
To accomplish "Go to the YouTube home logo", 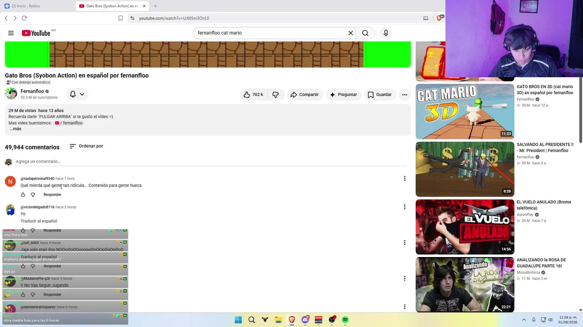I will pyautogui.click(x=36, y=33).
